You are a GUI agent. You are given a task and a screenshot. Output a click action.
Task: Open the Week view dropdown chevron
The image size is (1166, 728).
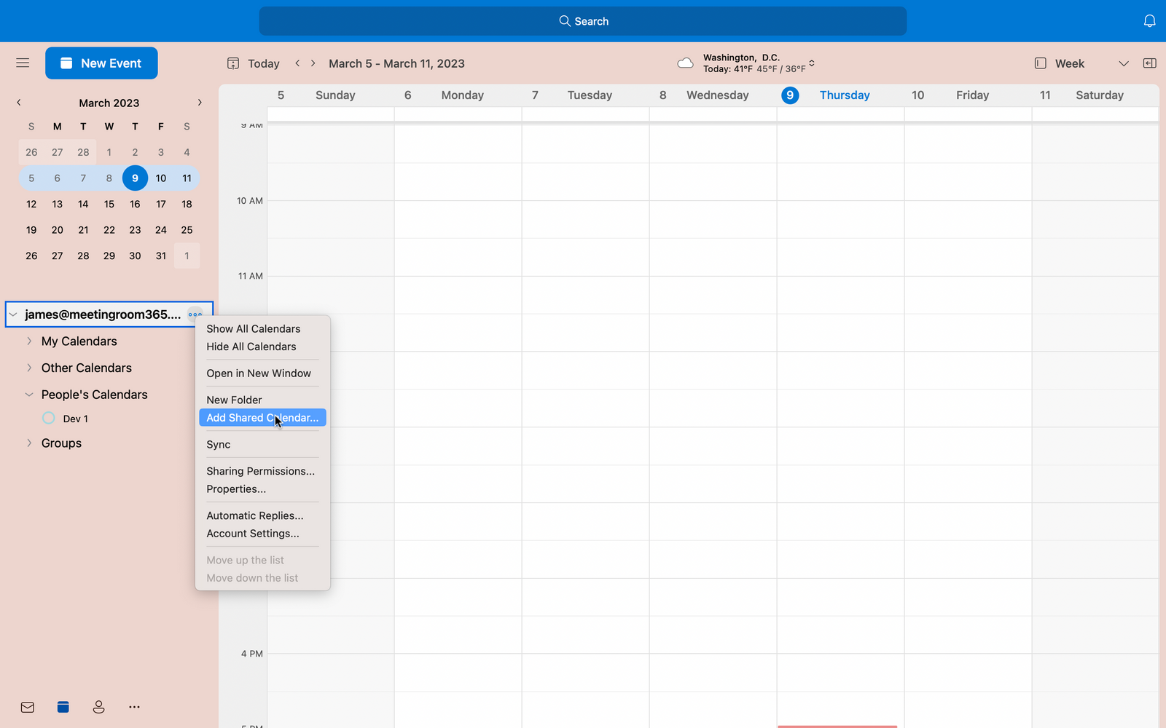[1123, 63]
